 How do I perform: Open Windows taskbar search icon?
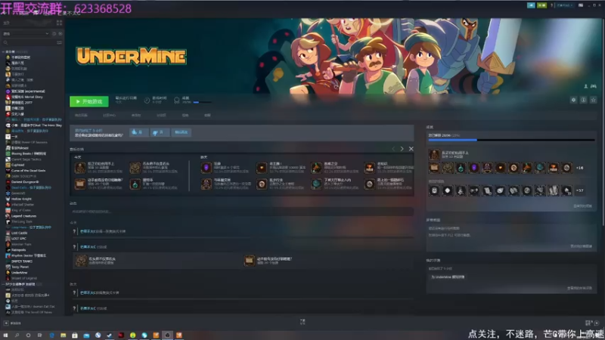pos(17,335)
